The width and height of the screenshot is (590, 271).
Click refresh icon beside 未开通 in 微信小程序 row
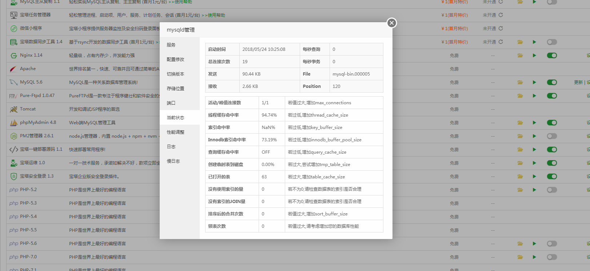coord(501,28)
